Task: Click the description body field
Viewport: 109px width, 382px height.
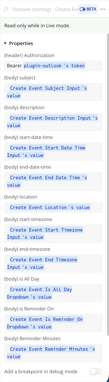Action: 53,122
